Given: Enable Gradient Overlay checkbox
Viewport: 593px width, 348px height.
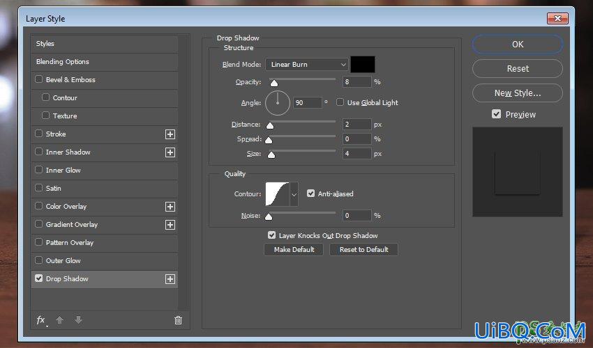Looking at the screenshot, I should (x=38, y=224).
